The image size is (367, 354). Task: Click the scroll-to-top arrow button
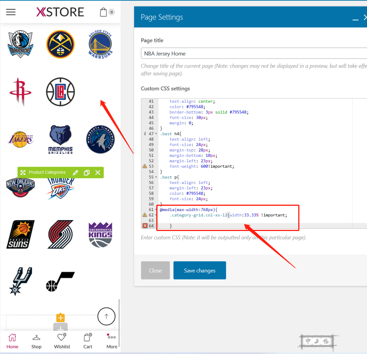click(x=106, y=316)
